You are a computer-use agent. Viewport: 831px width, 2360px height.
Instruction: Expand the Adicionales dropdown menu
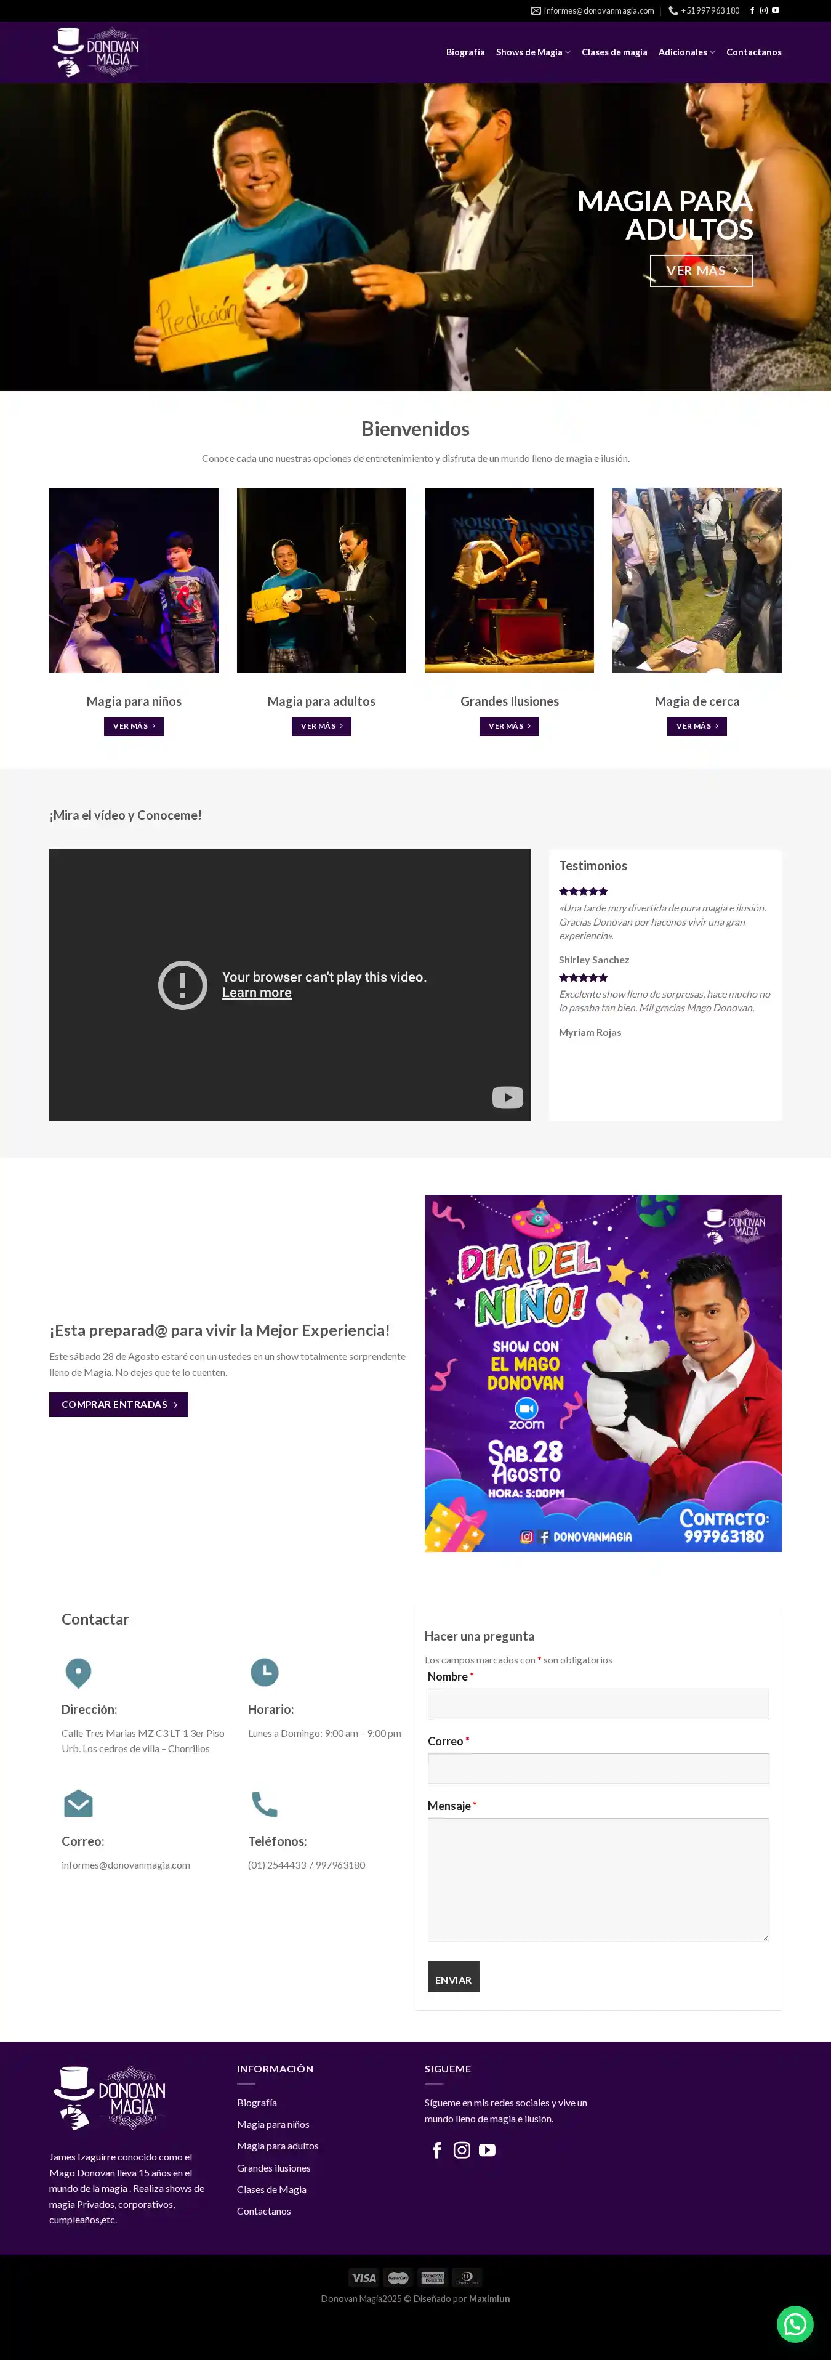[x=686, y=52]
